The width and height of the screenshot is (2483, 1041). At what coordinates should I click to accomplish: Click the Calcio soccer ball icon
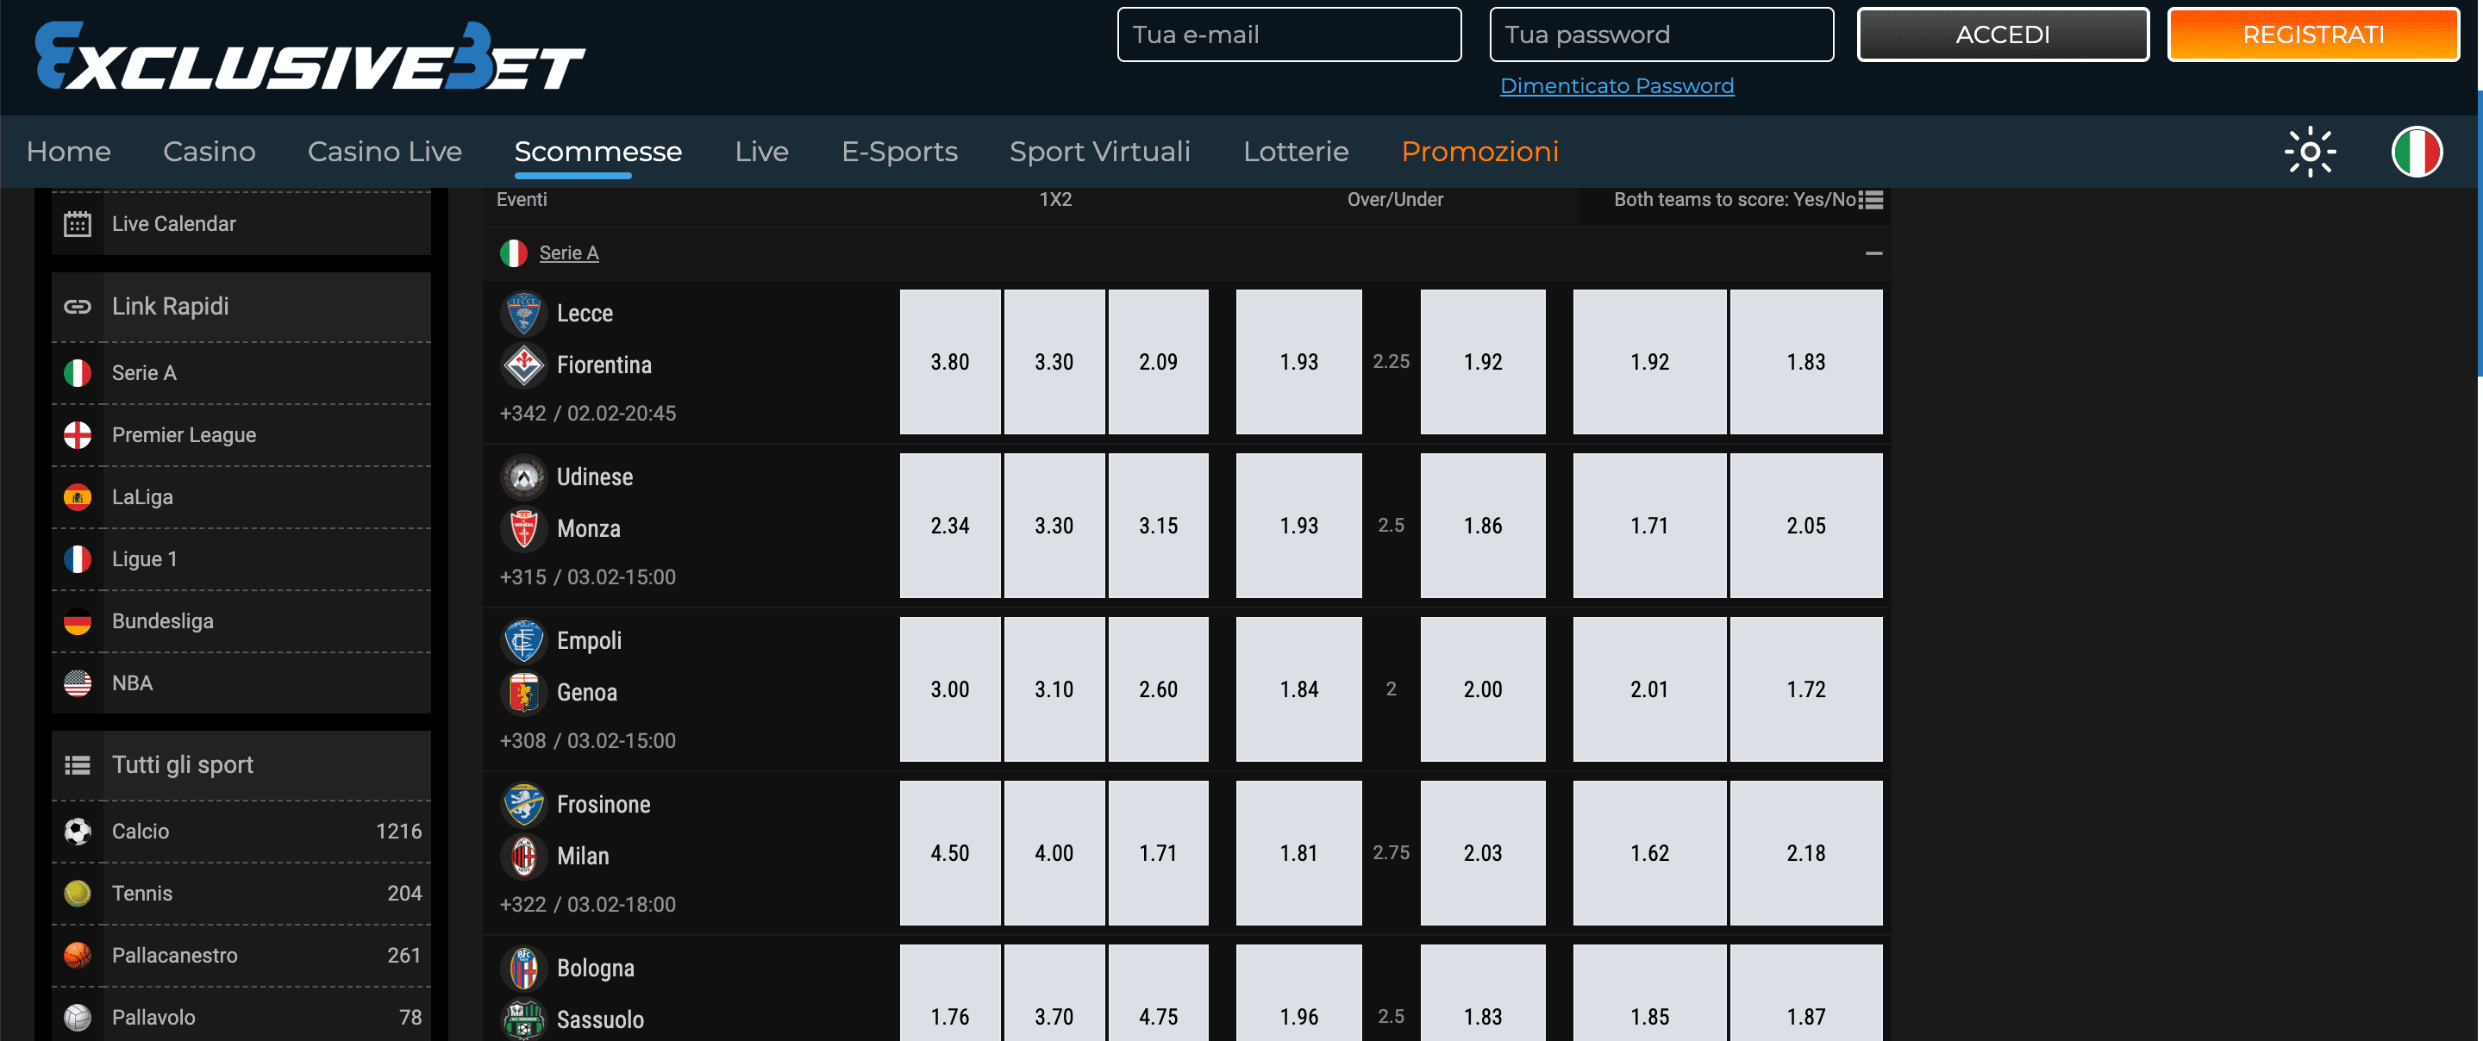click(77, 831)
